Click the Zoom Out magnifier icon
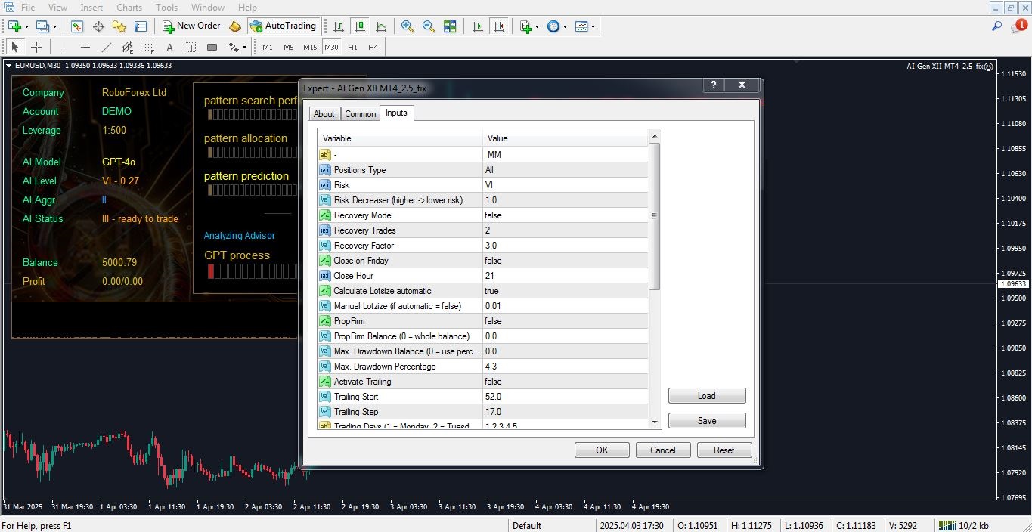The height and width of the screenshot is (532, 1032). (x=429, y=26)
